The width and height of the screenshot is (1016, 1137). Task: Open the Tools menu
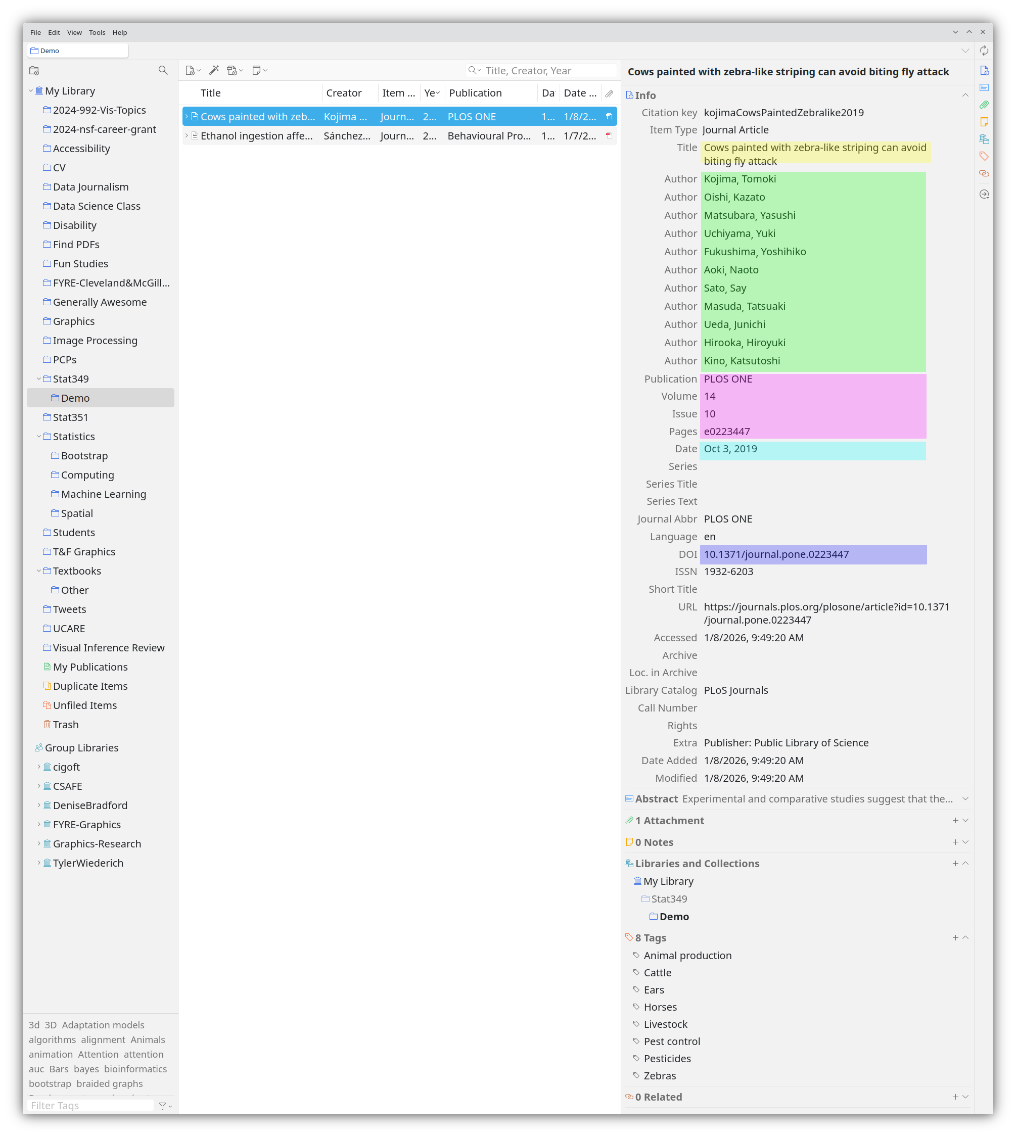97,32
